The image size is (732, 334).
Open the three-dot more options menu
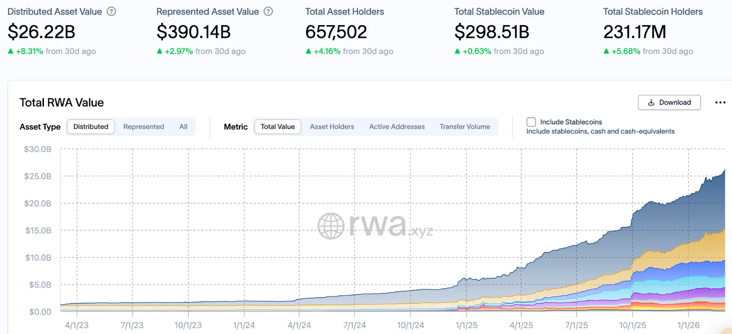click(x=720, y=102)
